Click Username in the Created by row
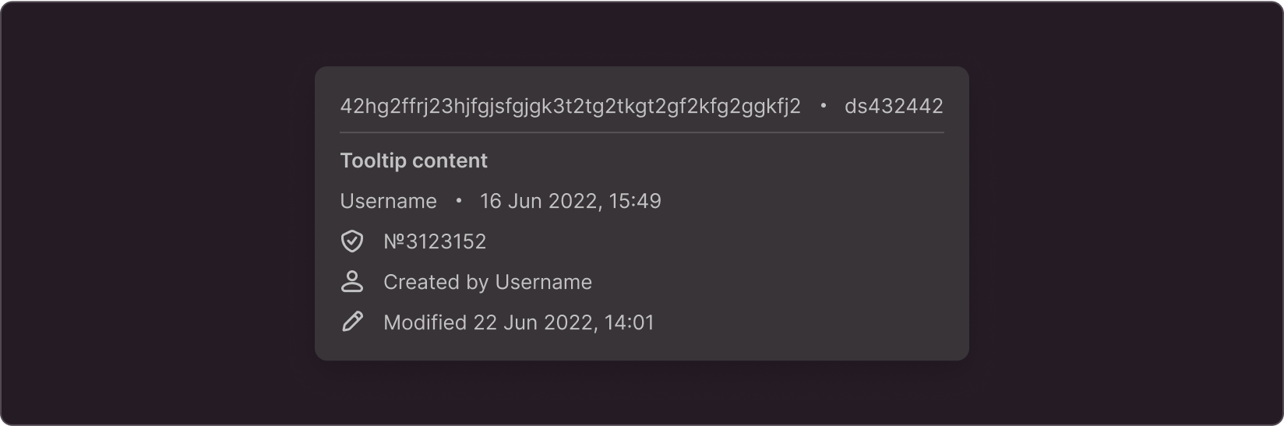This screenshot has width=1284, height=426. point(544,282)
